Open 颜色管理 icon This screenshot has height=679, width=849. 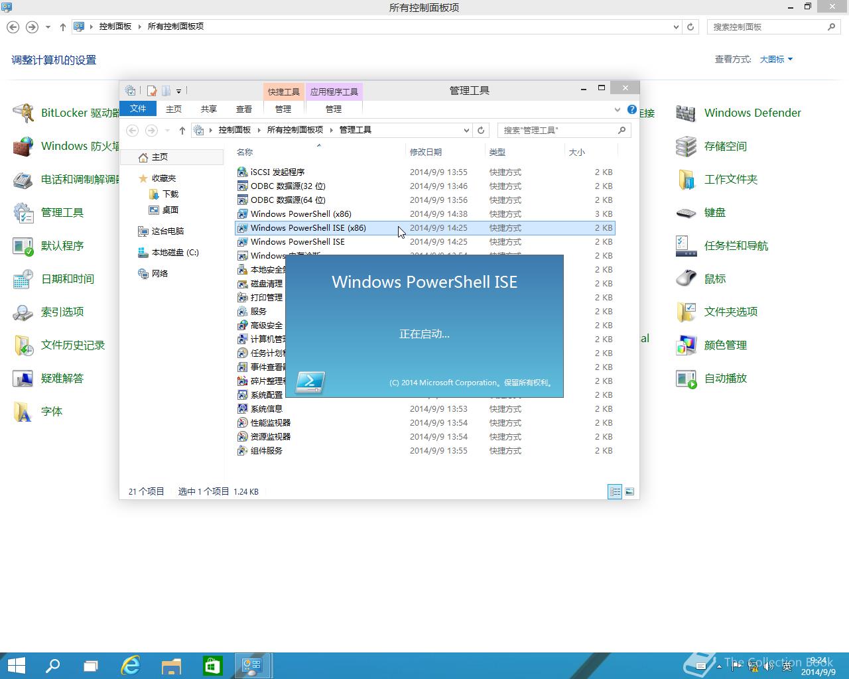pos(686,345)
